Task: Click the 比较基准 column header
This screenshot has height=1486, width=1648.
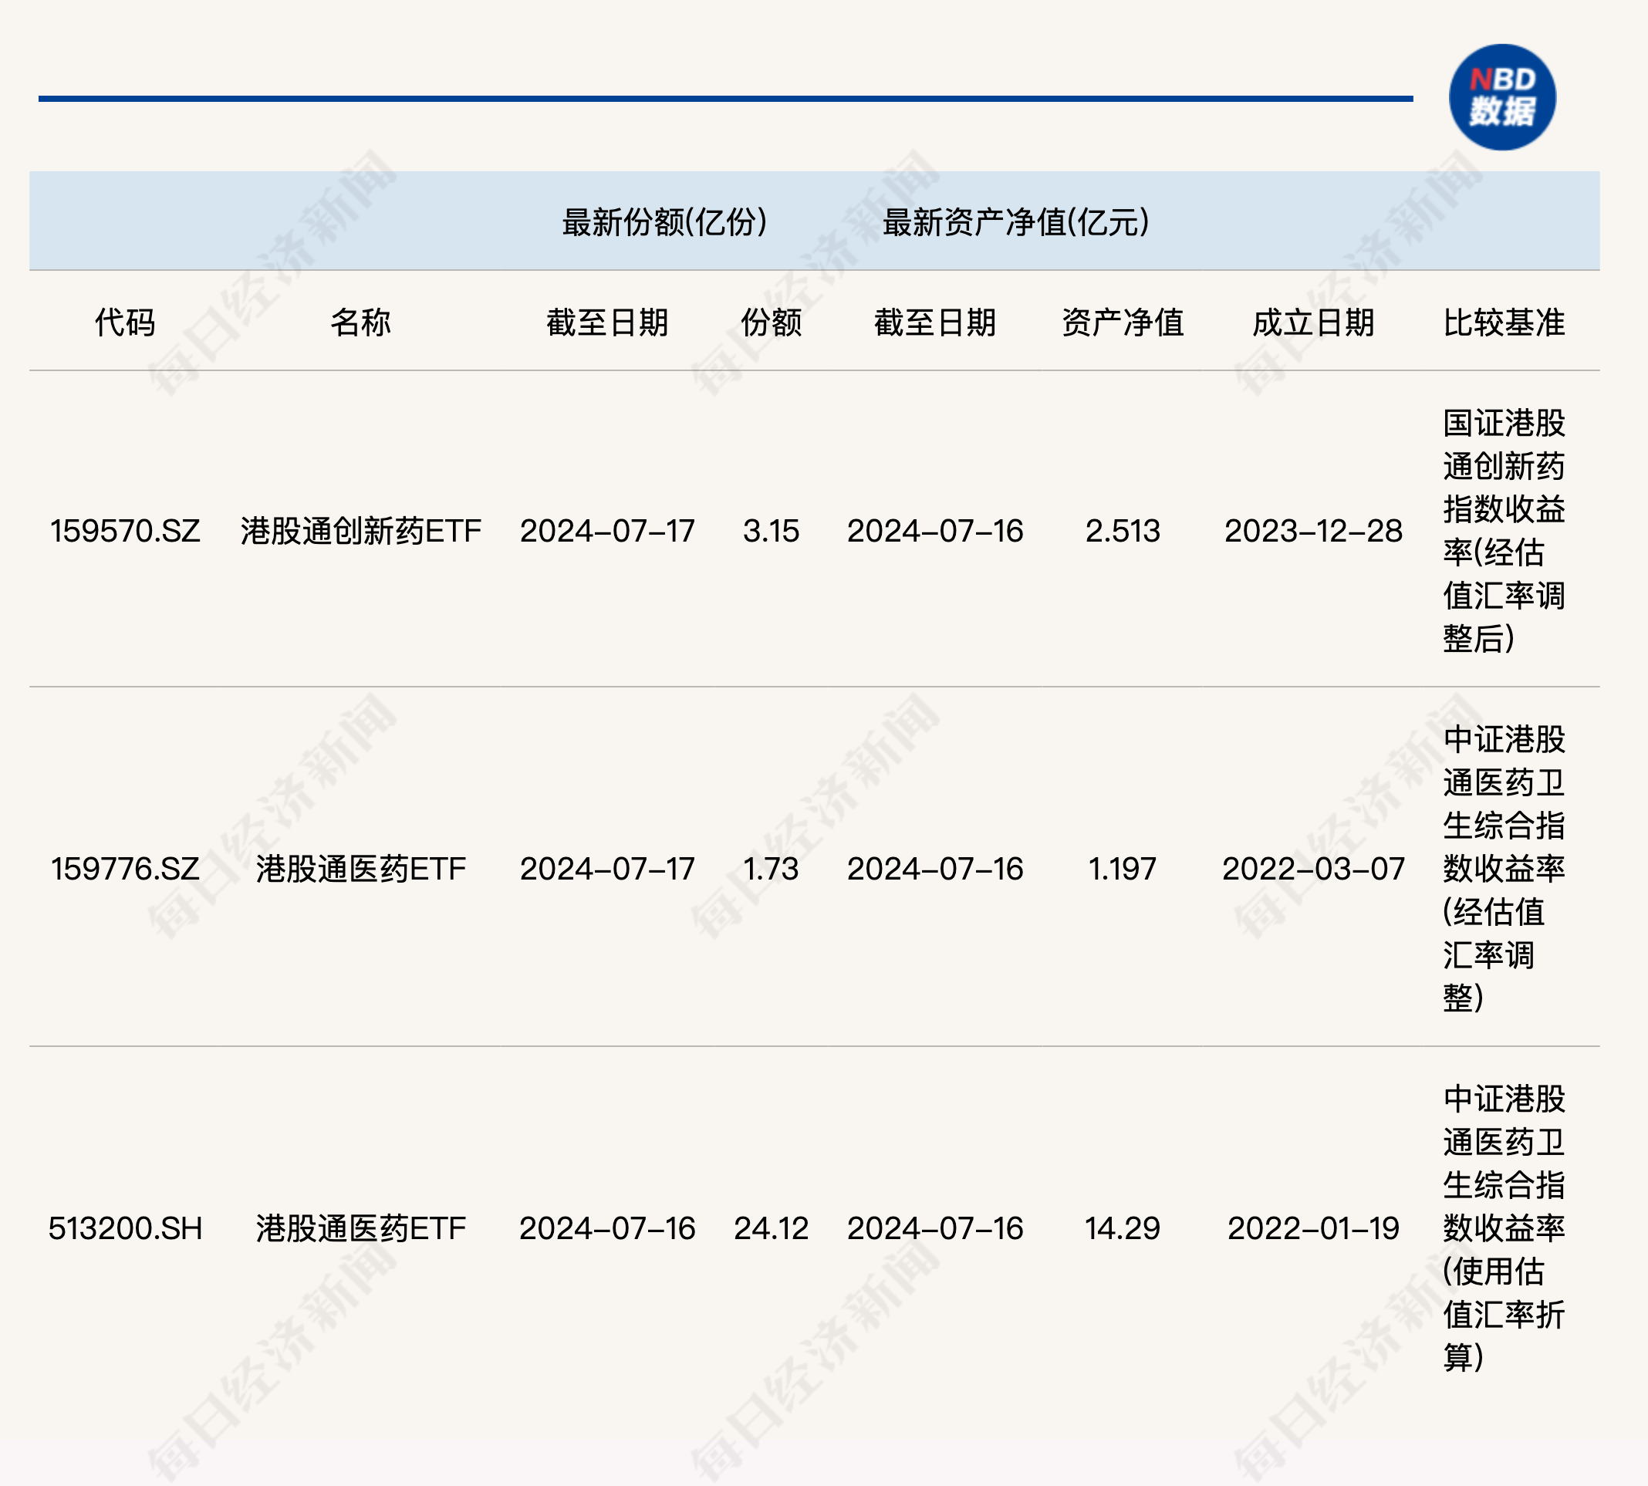Action: pos(1504,323)
